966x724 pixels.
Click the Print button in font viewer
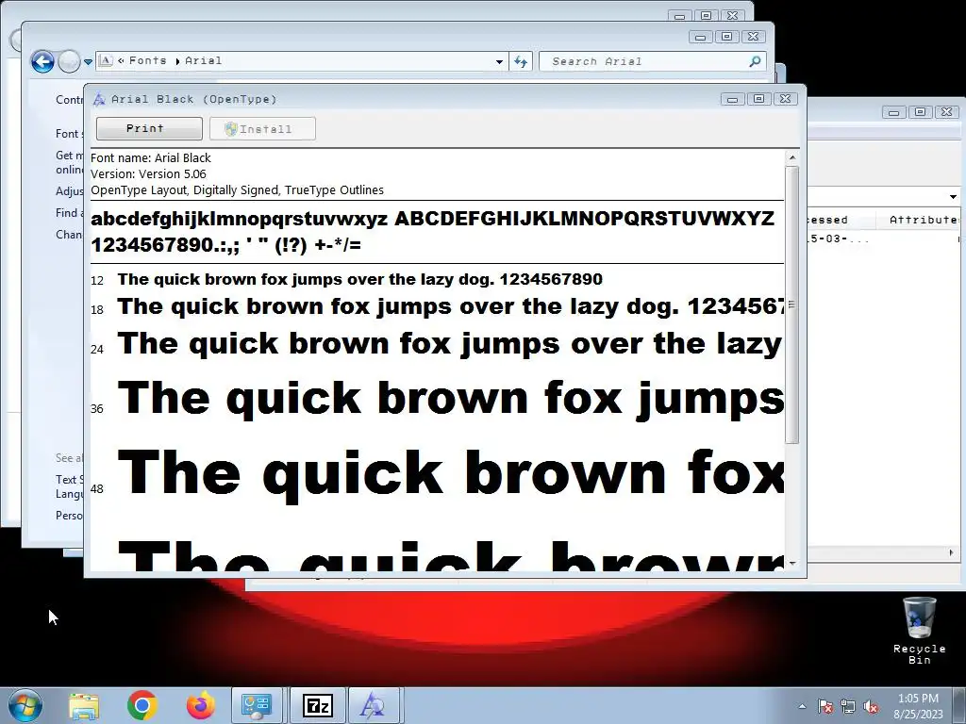tap(149, 128)
